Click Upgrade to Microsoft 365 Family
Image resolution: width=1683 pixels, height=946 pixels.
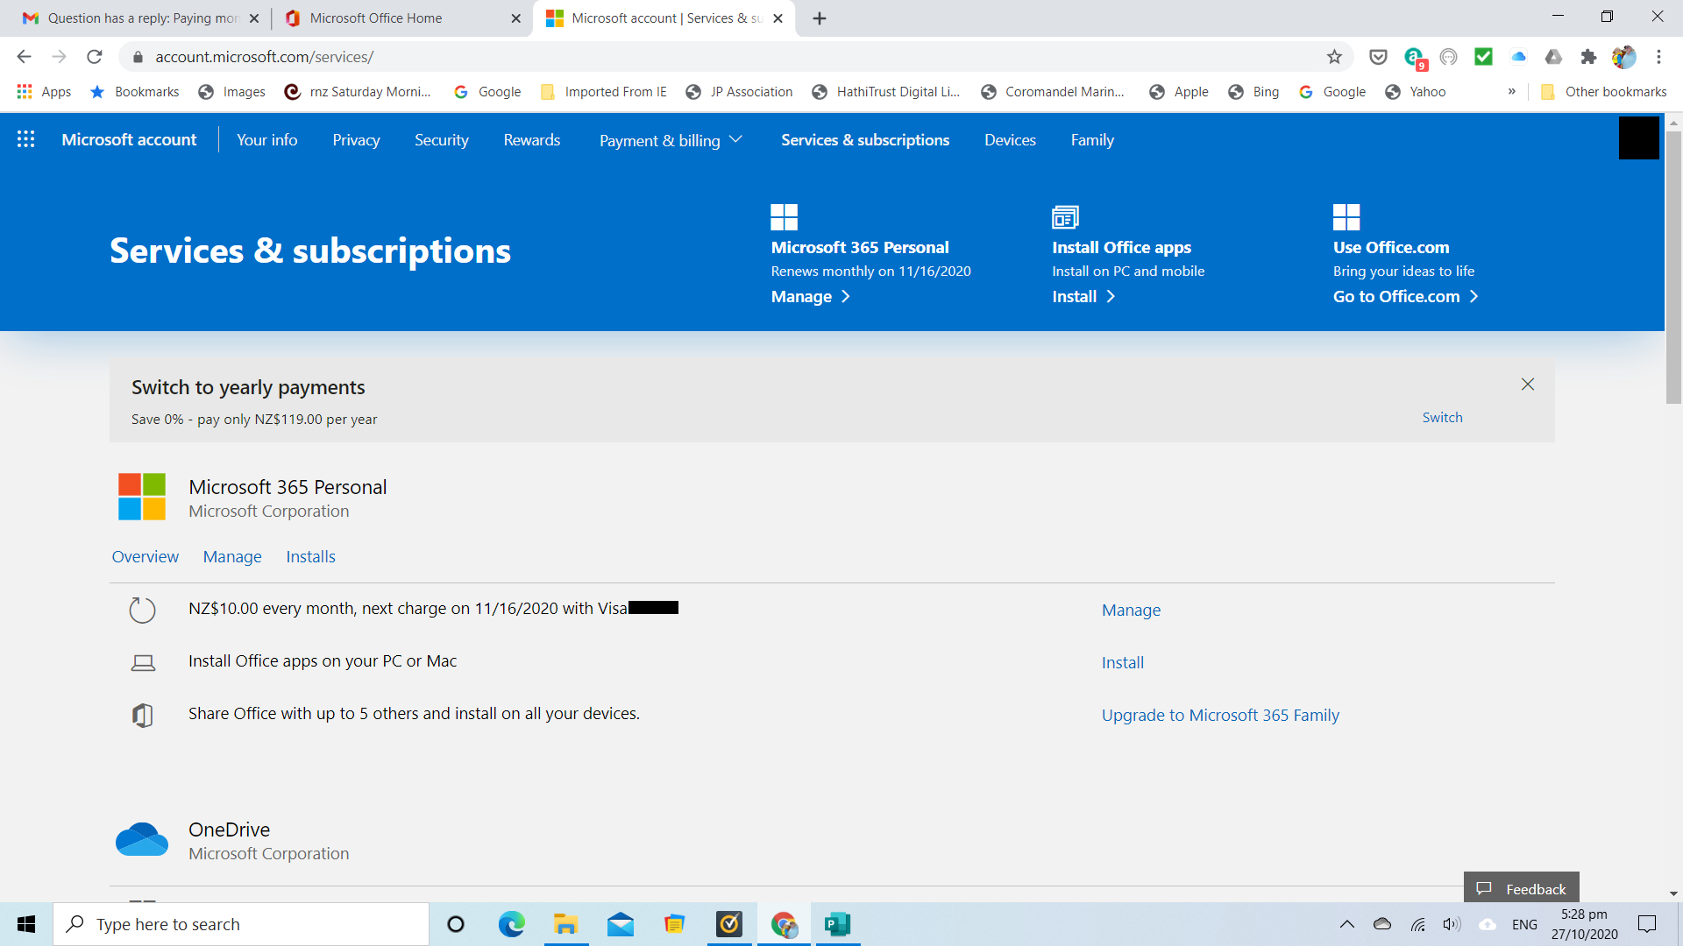point(1220,714)
